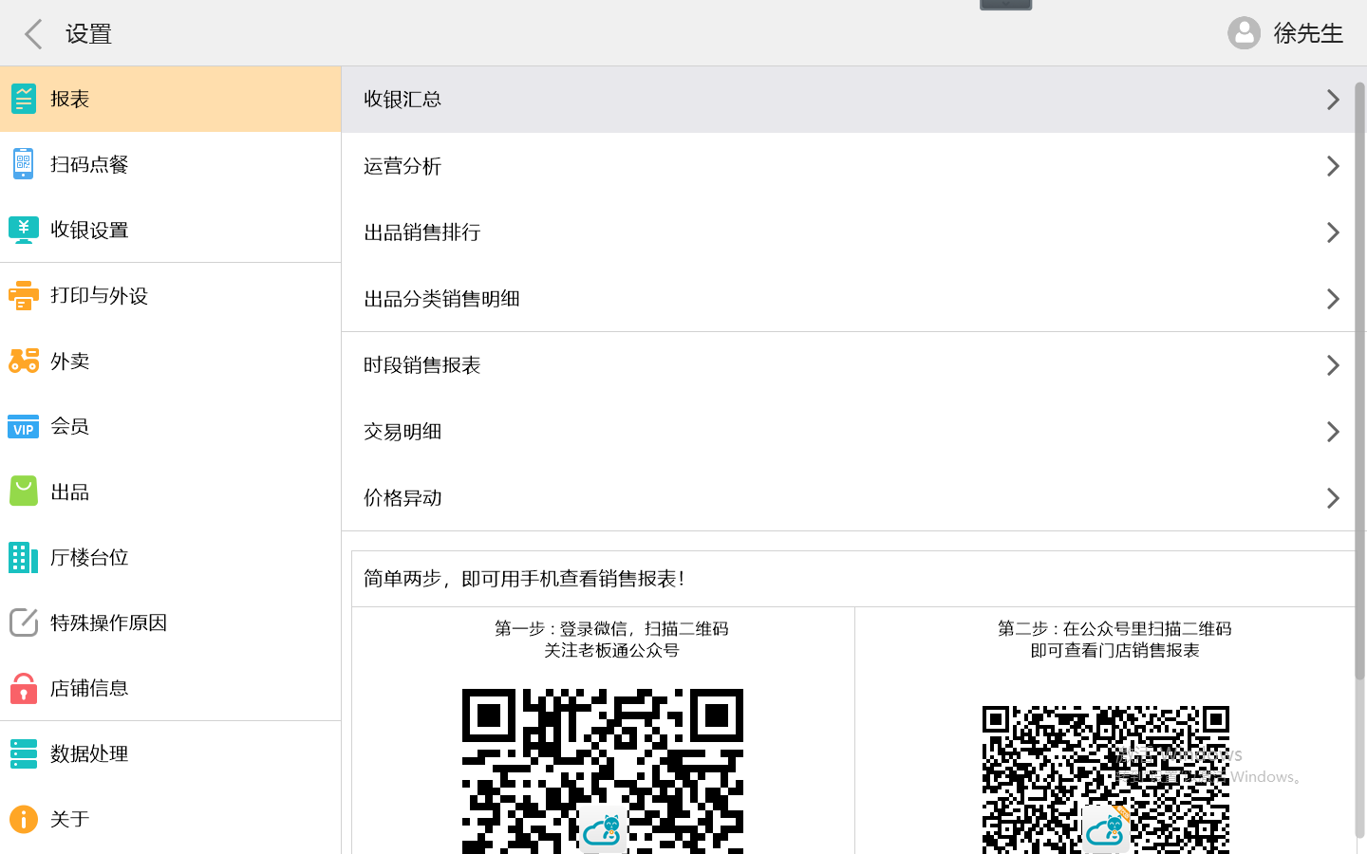The width and height of the screenshot is (1367, 854).
Task: Click the 徐先生 user name
Action: (1308, 33)
